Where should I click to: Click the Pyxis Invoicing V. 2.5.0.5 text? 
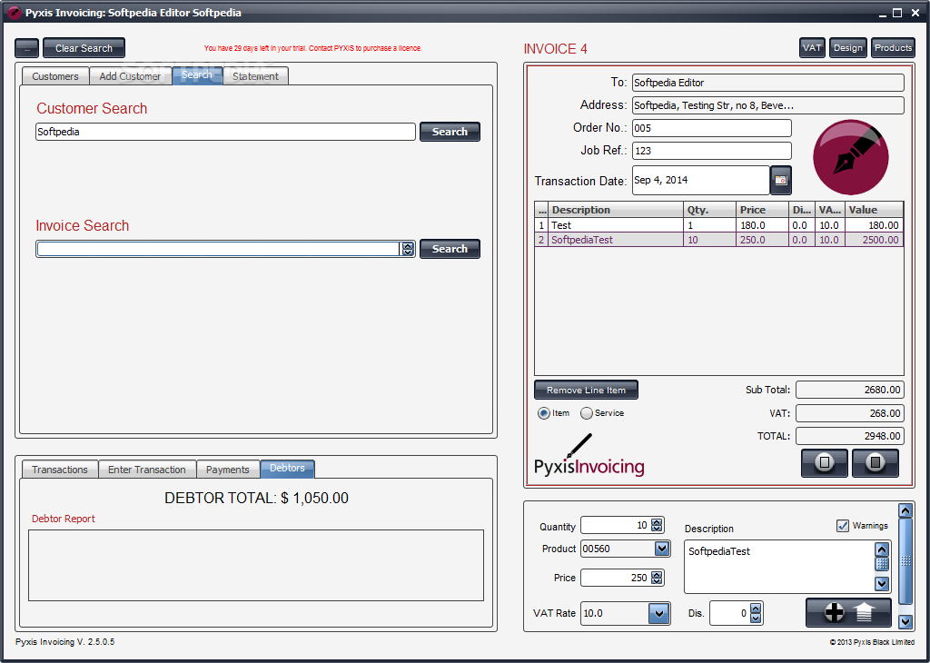pos(65,641)
